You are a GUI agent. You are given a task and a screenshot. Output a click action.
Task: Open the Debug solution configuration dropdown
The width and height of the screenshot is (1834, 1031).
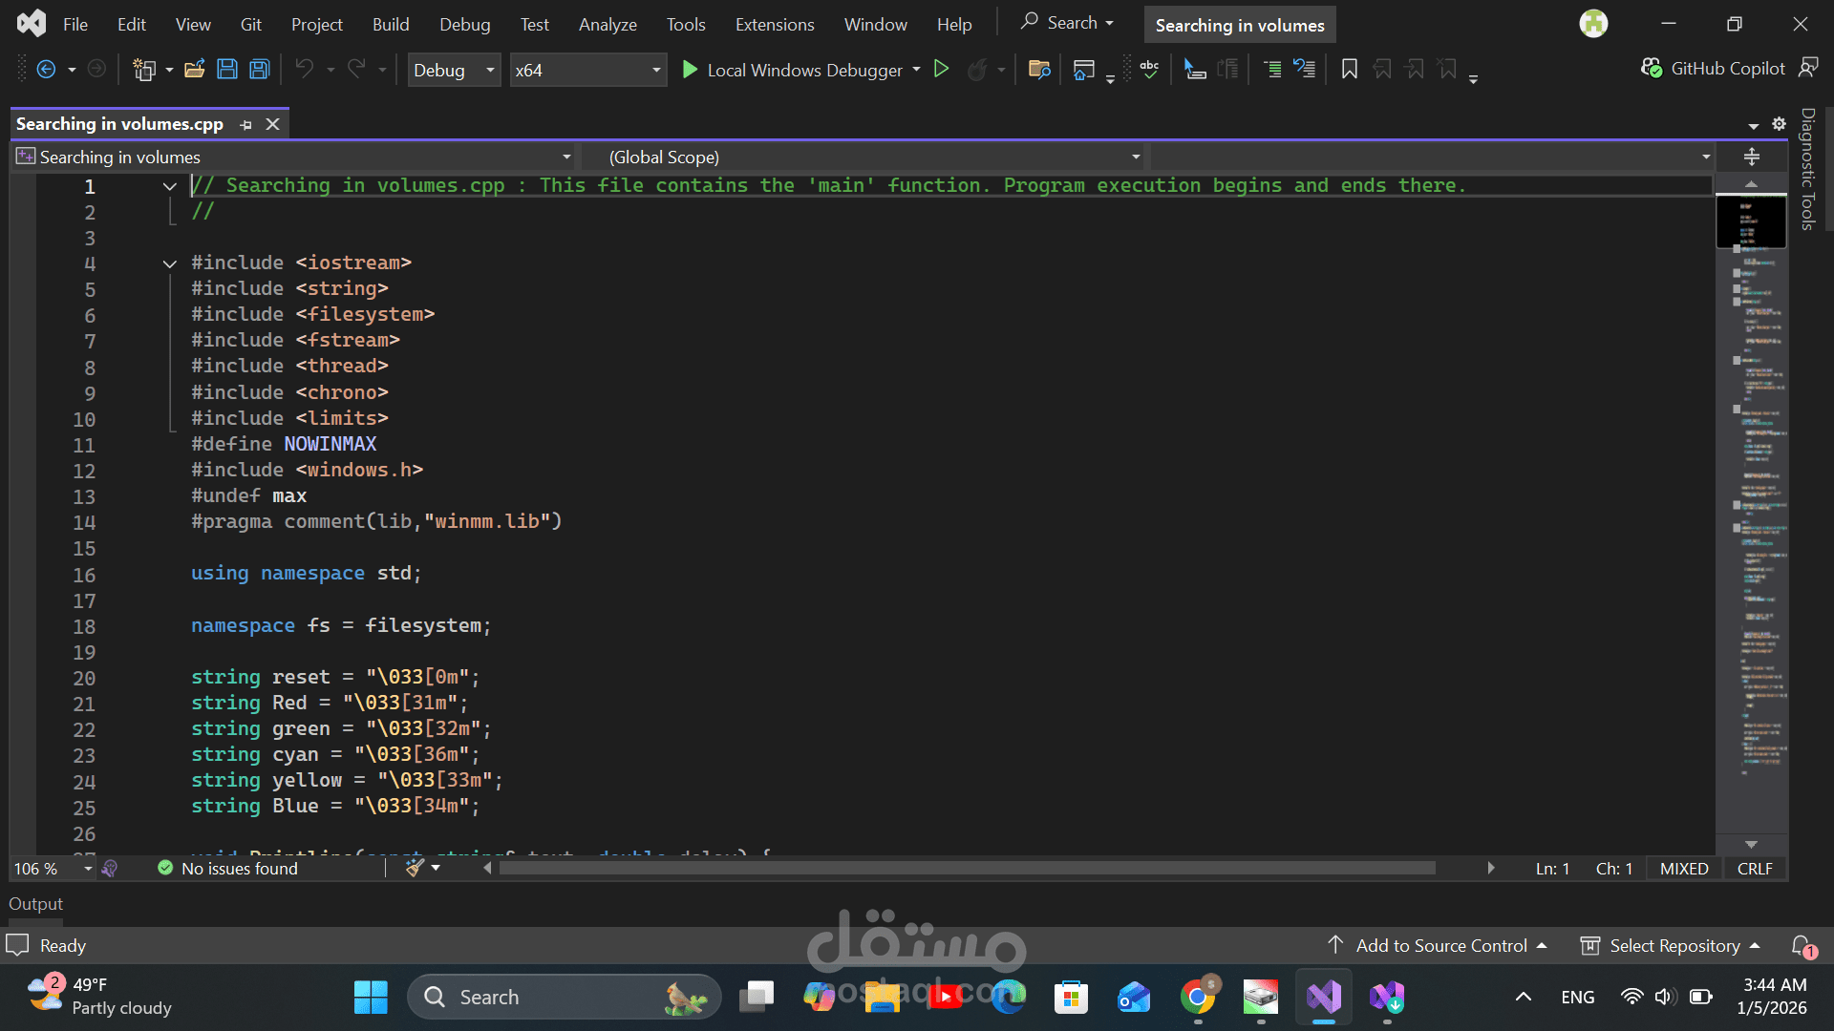454,70
